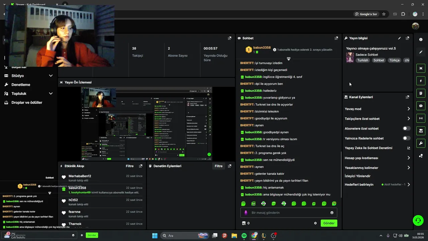The image size is (428, 241).
Task: Open the profile avatar at top right
Action: 416,26
